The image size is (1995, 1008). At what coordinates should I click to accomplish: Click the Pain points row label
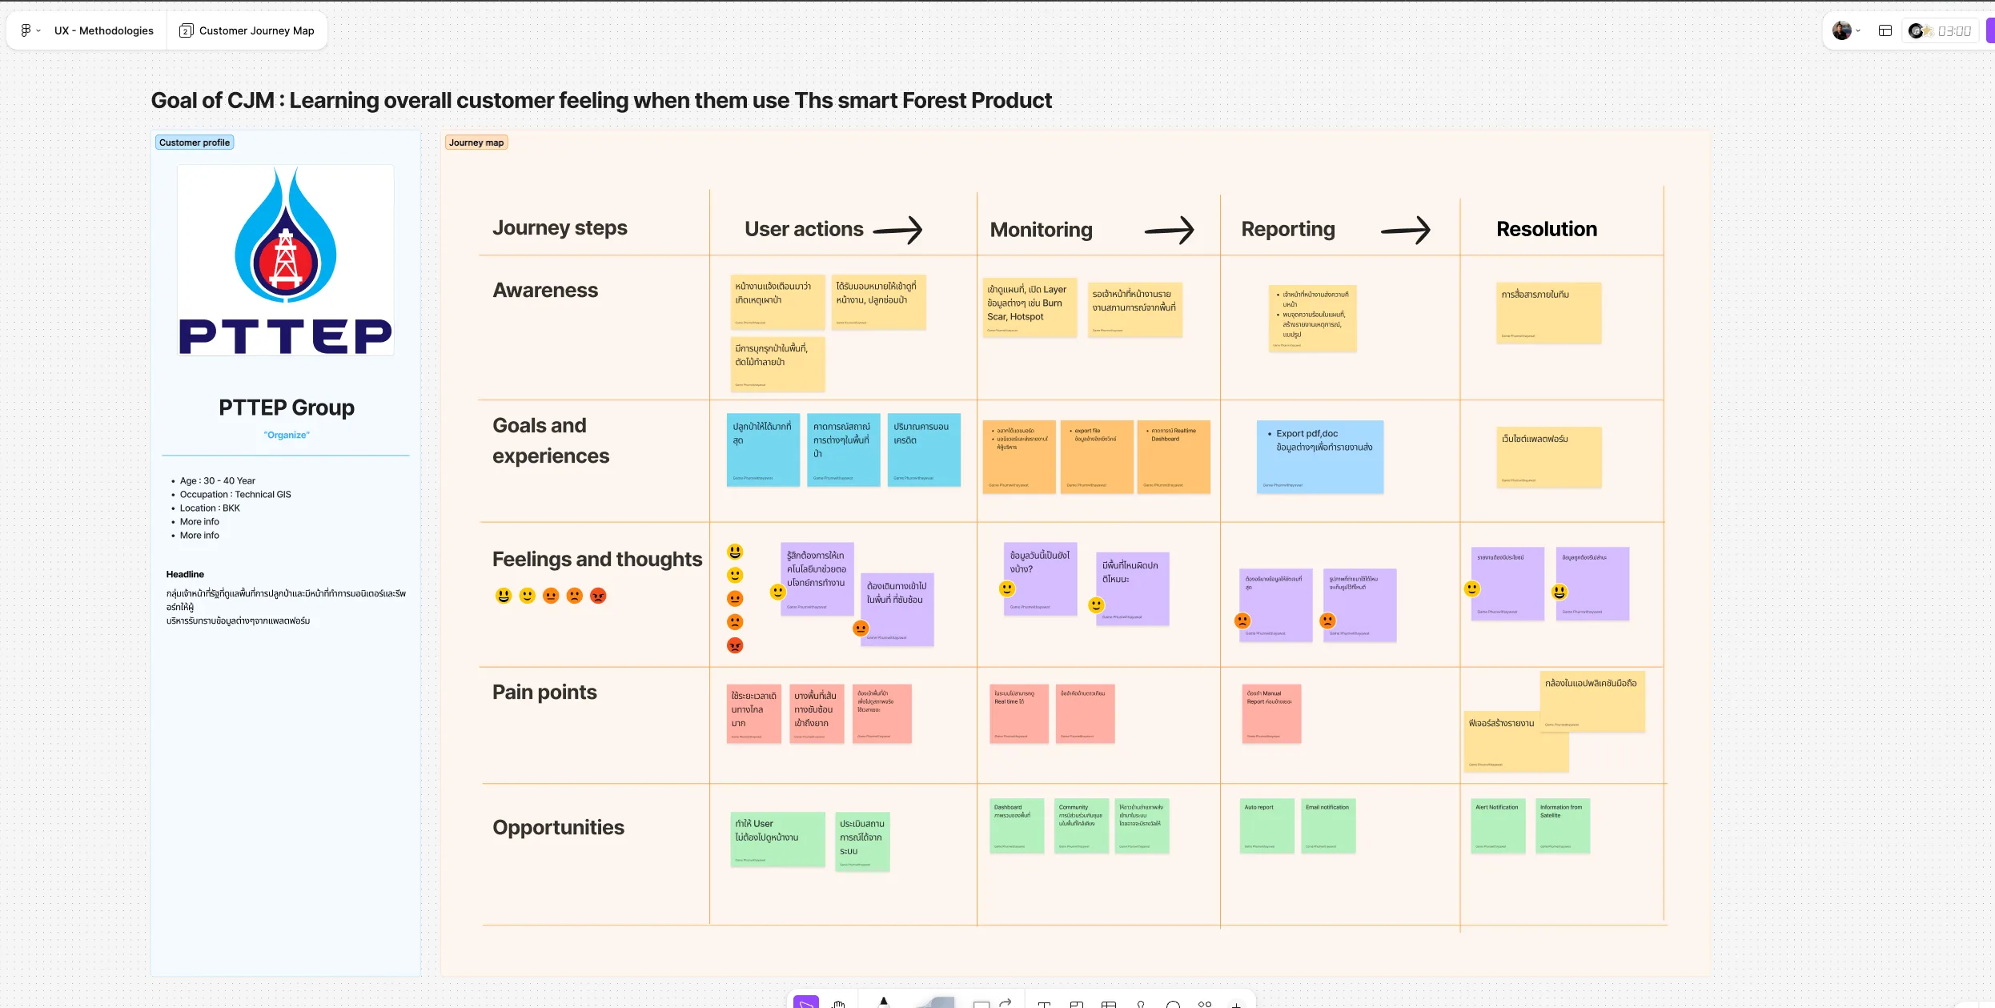(544, 692)
